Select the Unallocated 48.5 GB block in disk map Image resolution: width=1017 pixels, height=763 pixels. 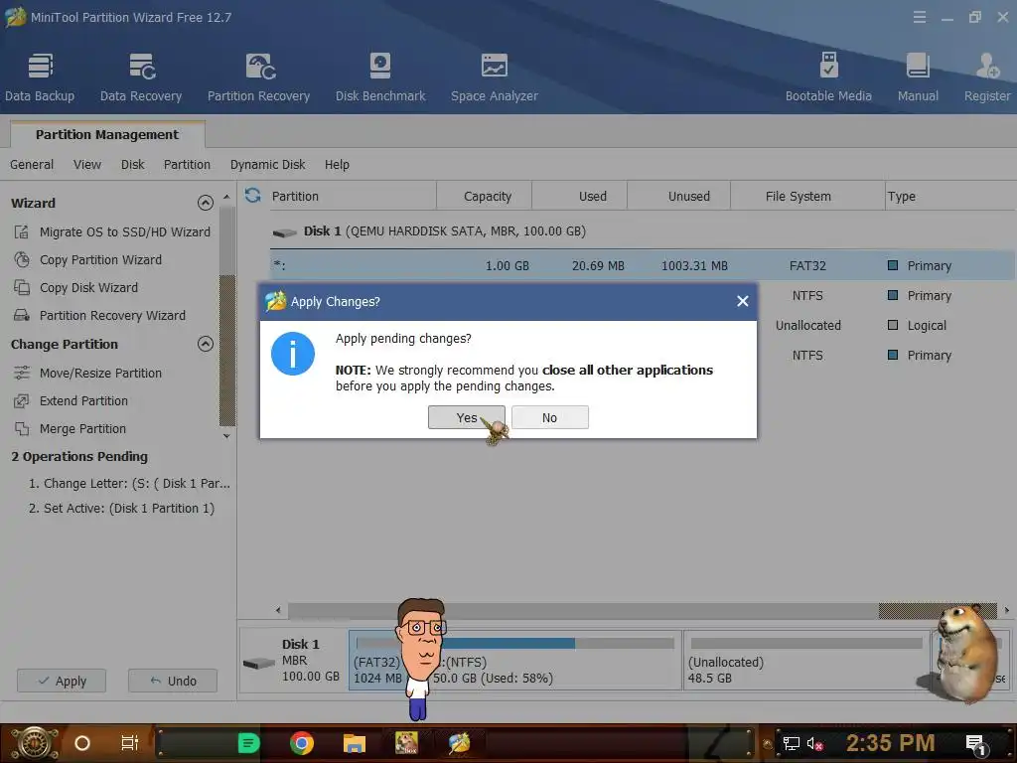(x=806, y=661)
